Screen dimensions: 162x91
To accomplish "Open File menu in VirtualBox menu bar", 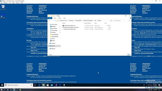I will tap(2, 3).
